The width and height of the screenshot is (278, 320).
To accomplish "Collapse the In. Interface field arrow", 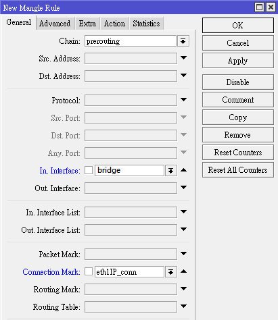I will coord(183,170).
